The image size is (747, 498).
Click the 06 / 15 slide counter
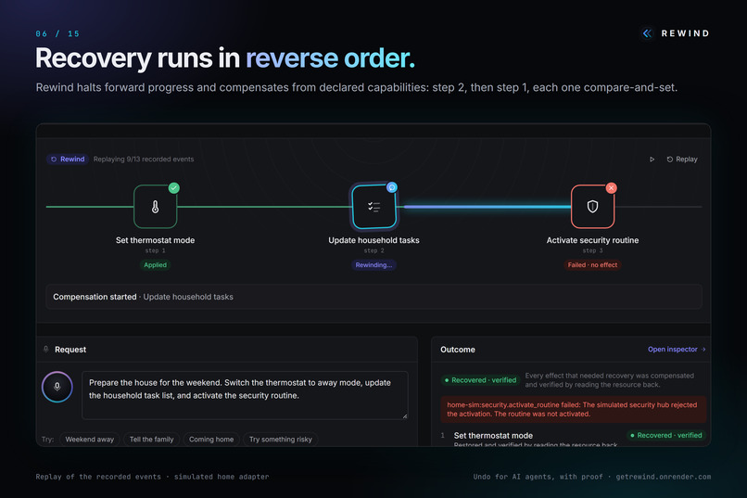[x=57, y=33]
